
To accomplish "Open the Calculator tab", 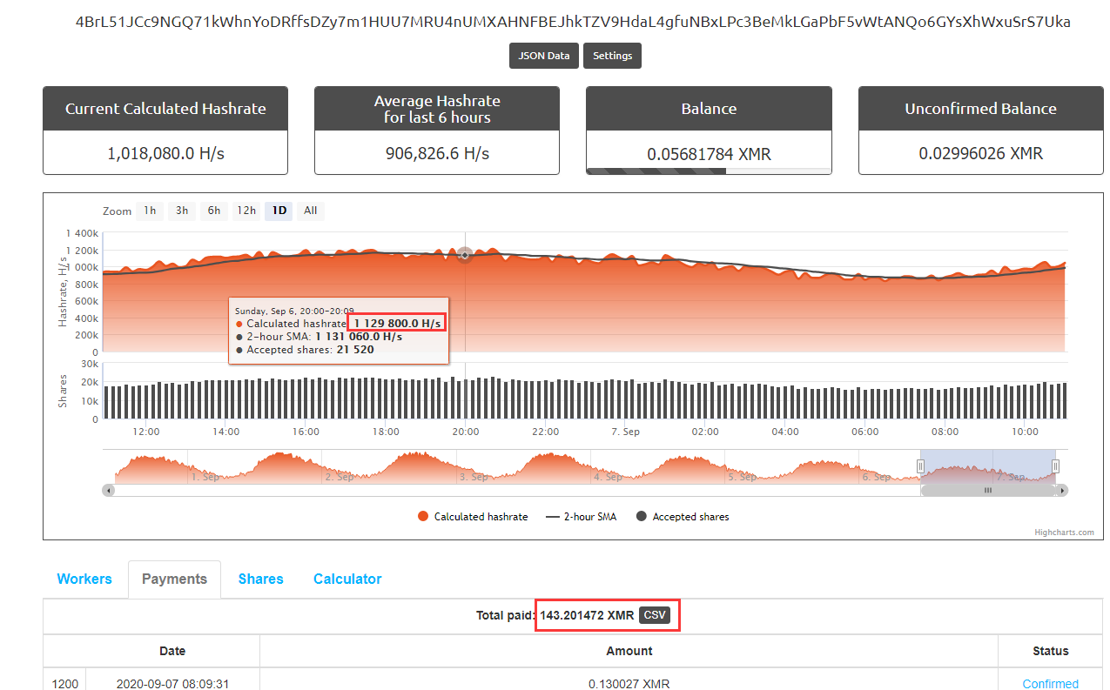I will pos(347,579).
